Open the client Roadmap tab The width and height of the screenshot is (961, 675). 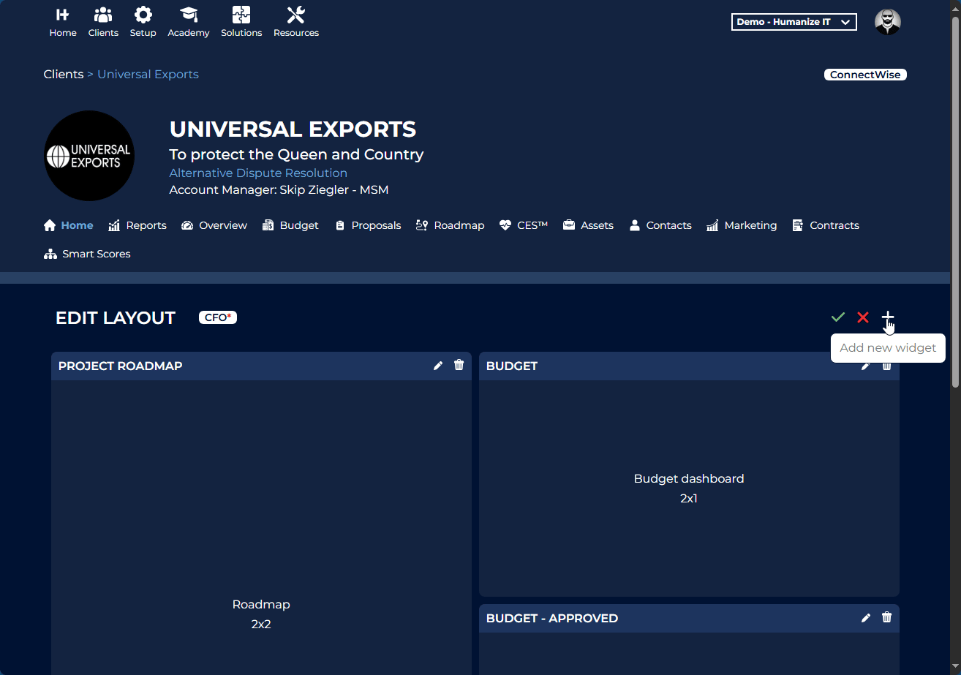pyautogui.click(x=450, y=225)
